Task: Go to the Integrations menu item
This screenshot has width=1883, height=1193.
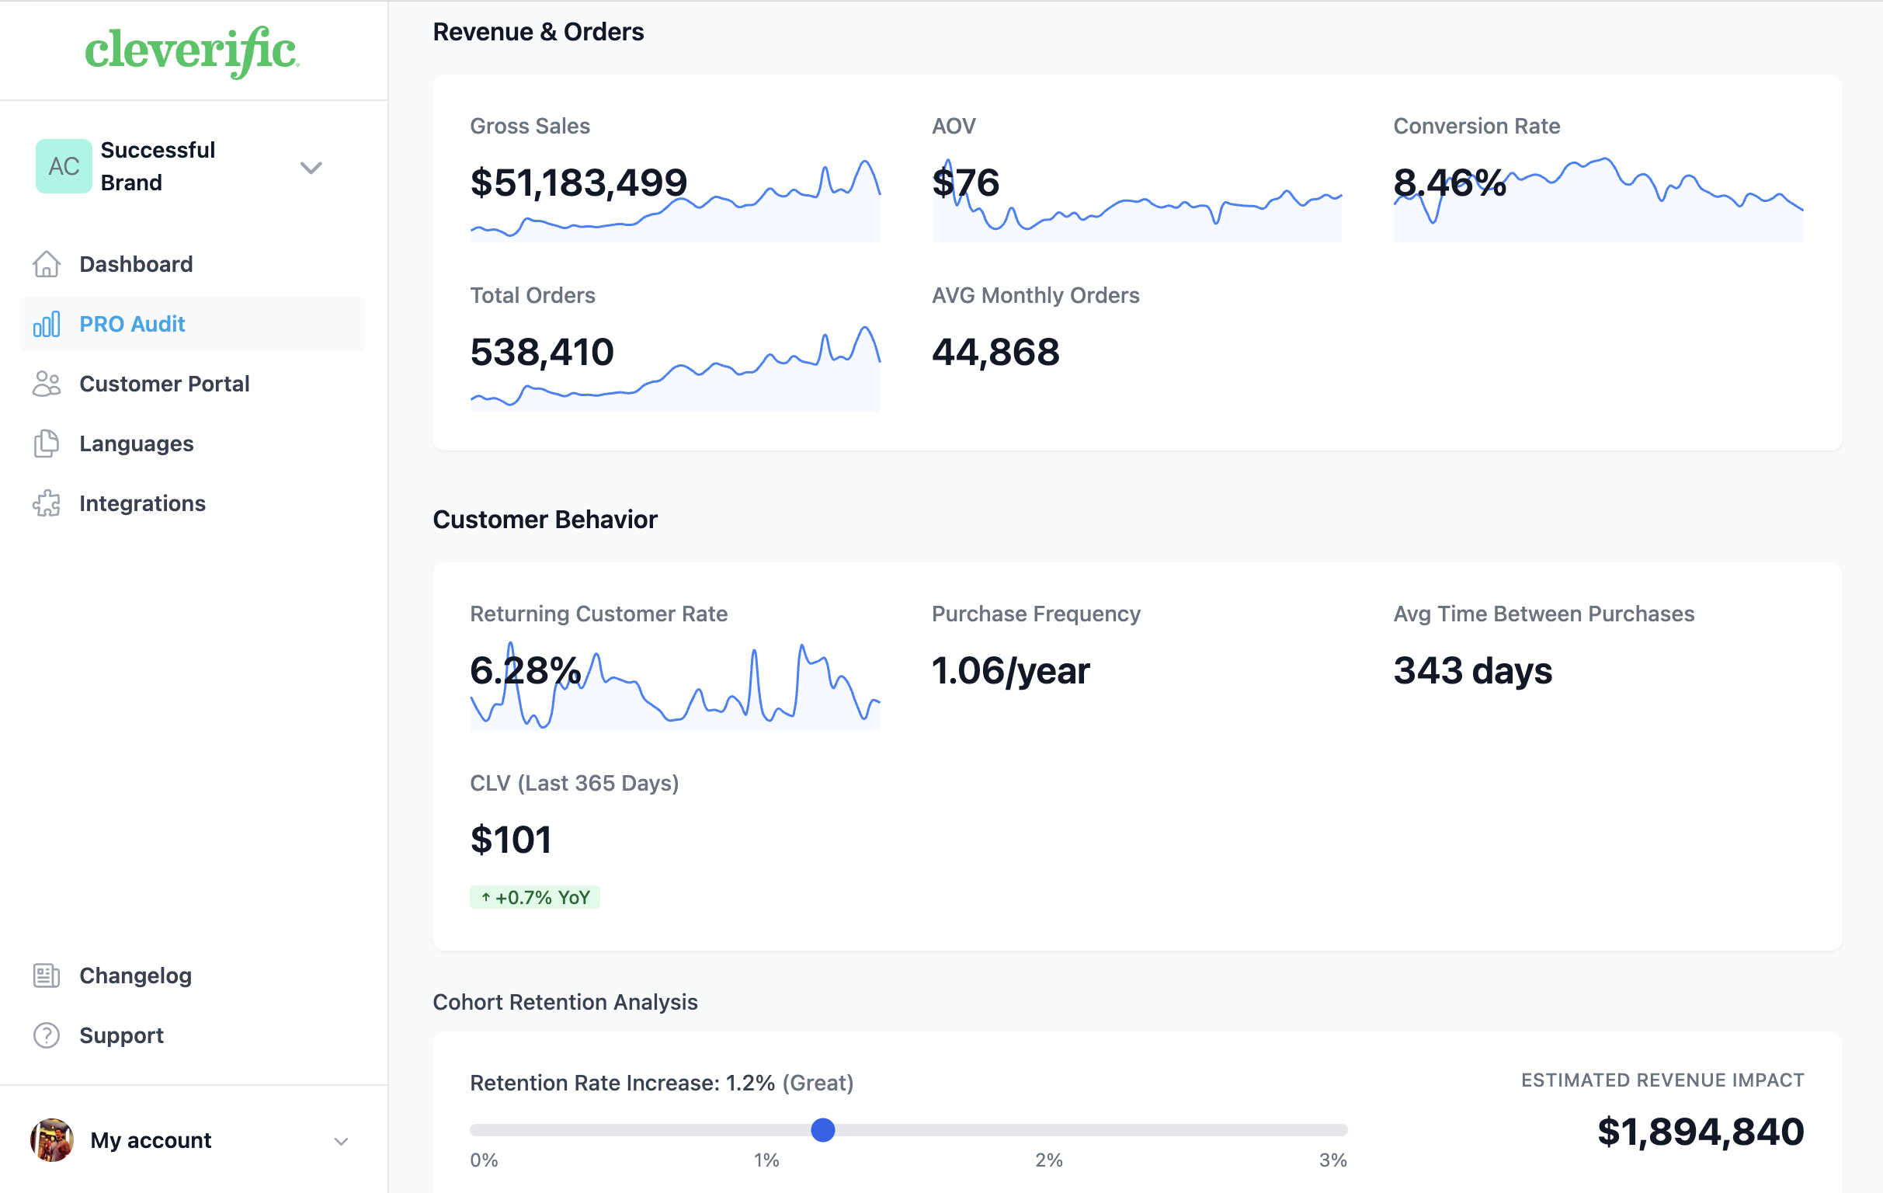Action: click(142, 504)
